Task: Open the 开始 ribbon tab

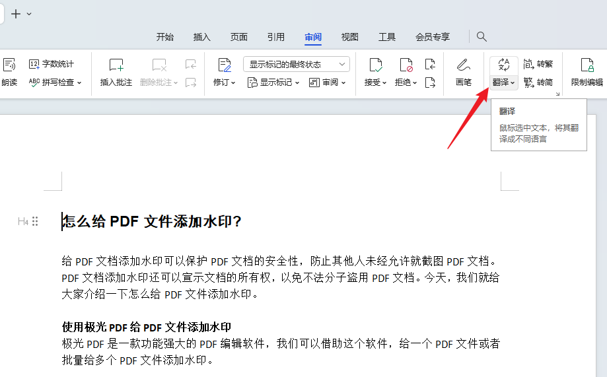Action: coord(165,37)
